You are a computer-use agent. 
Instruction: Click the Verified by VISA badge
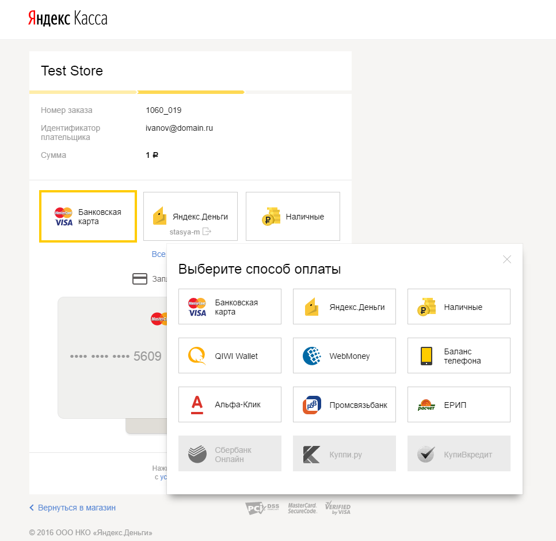coord(337,508)
